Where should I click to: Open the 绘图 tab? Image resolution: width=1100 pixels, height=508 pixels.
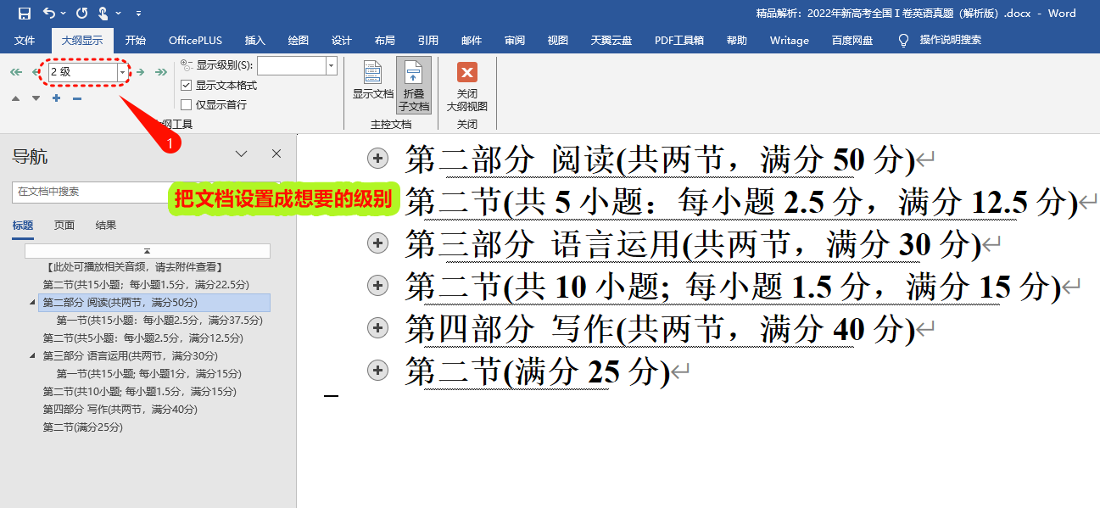pyautogui.click(x=299, y=40)
